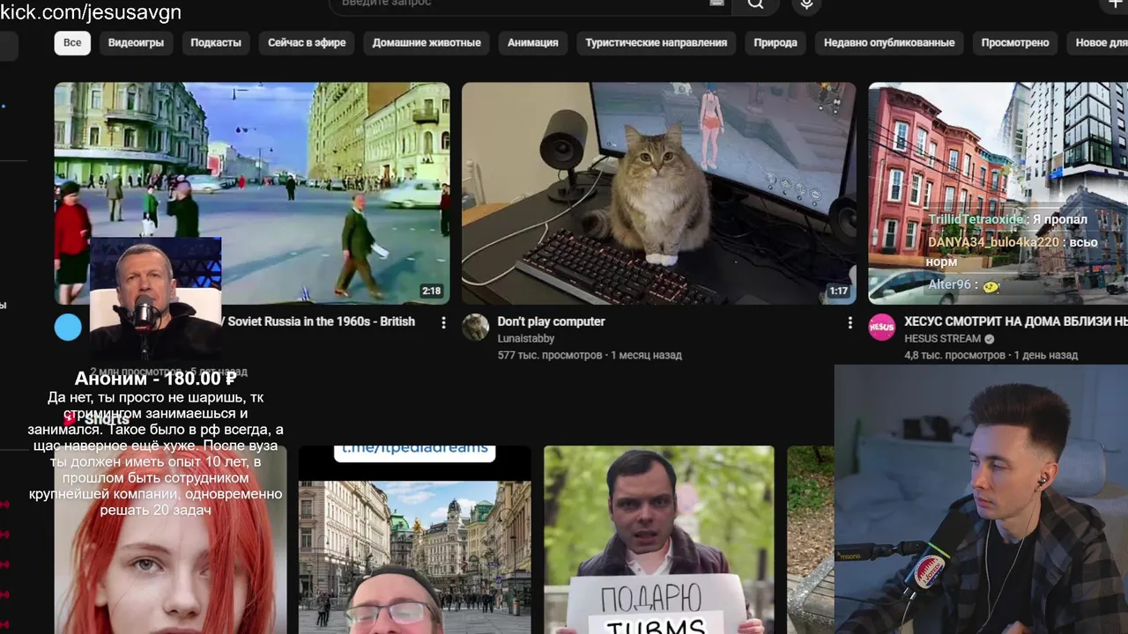Image resolution: width=1128 pixels, height=634 pixels.
Task: Select the Видеоигры filter chip
Action: pyautogui.click(x=136, y=42)
